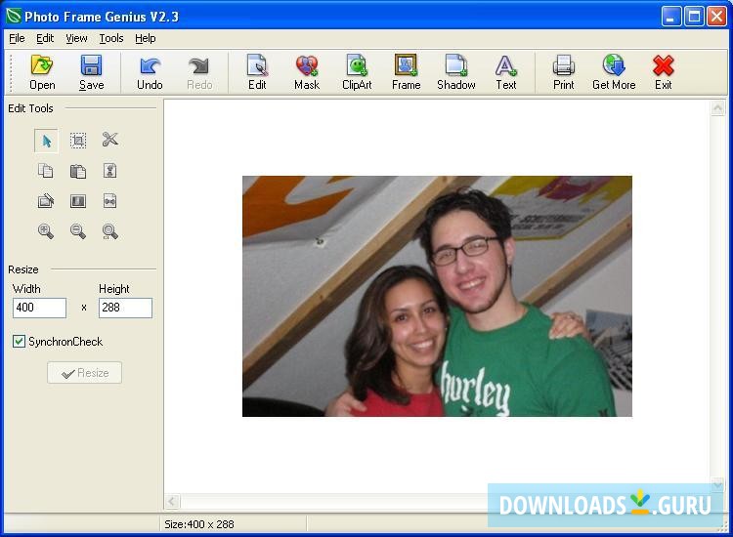Choose the scissors cut tool
733x537 pixels.
pyautogui.click(x=109, y=141)
